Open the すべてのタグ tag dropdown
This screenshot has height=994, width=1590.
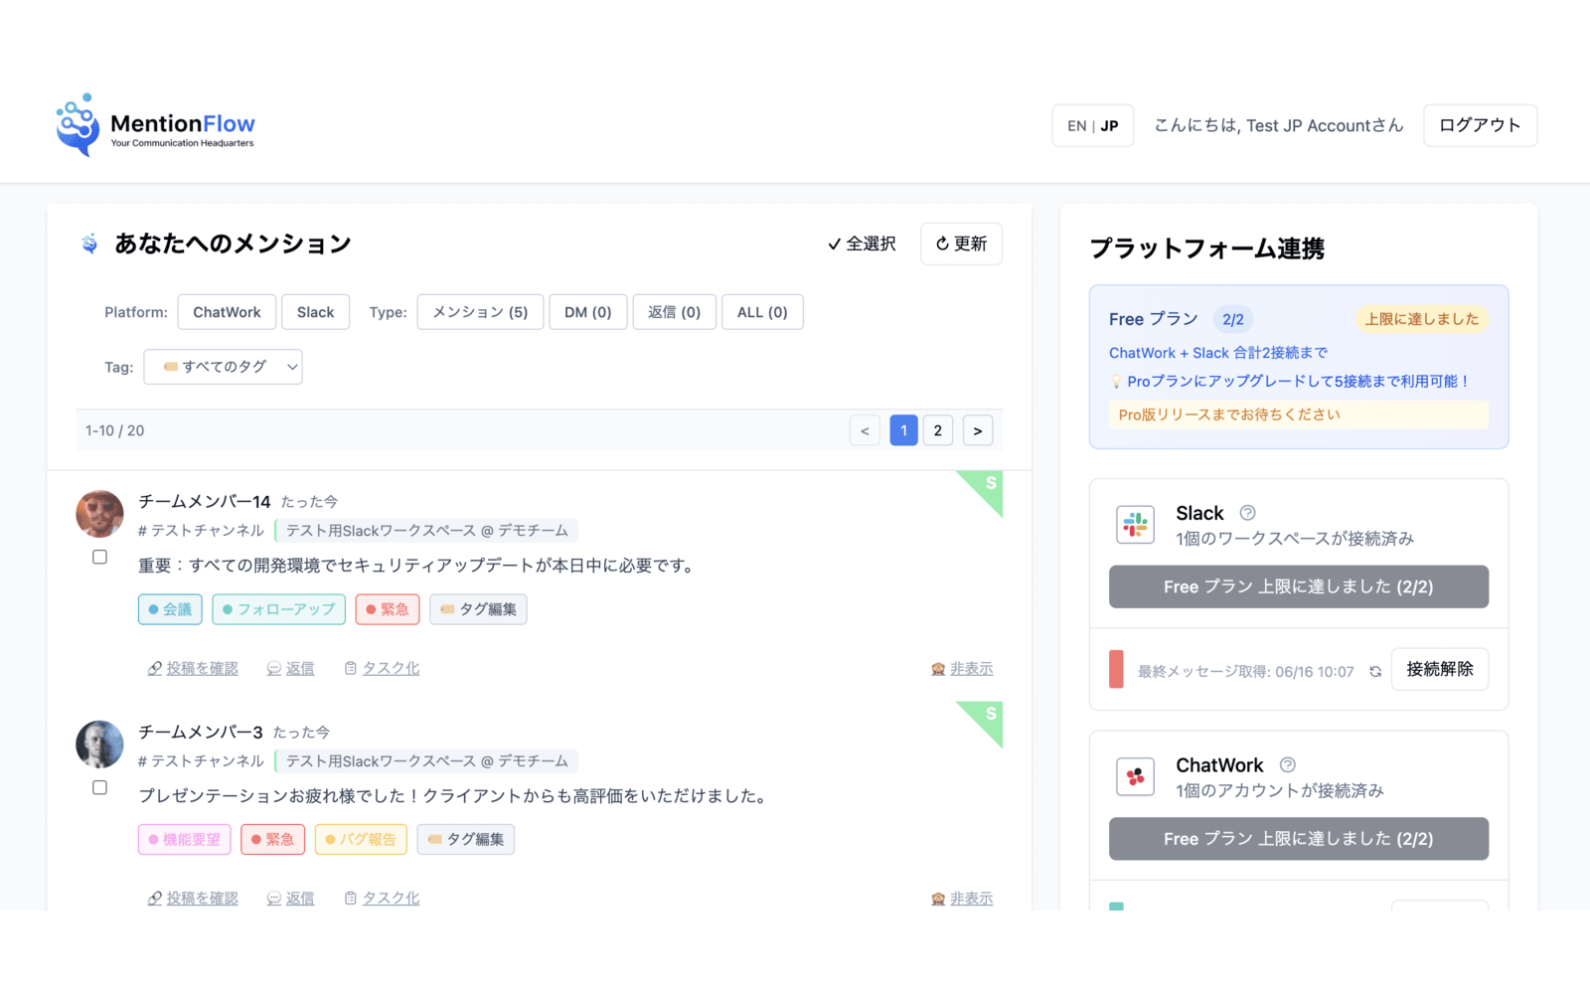point(223,367)
